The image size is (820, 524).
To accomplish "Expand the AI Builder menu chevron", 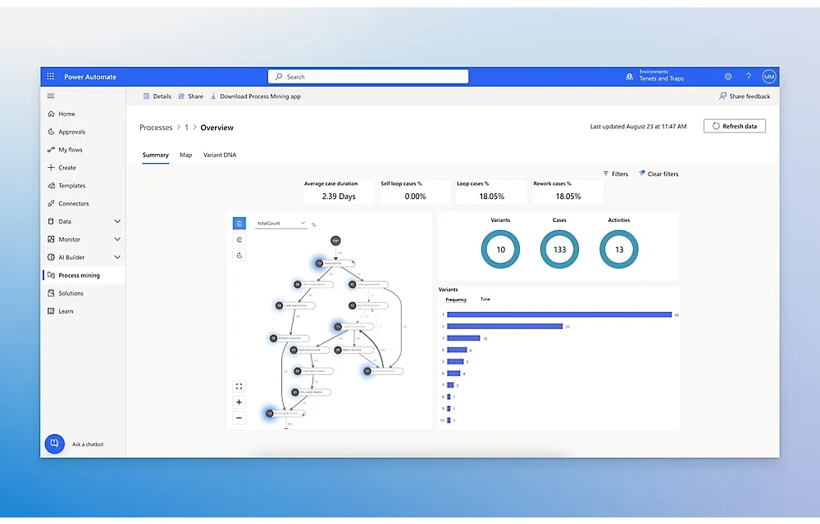I will click(117, 257).
